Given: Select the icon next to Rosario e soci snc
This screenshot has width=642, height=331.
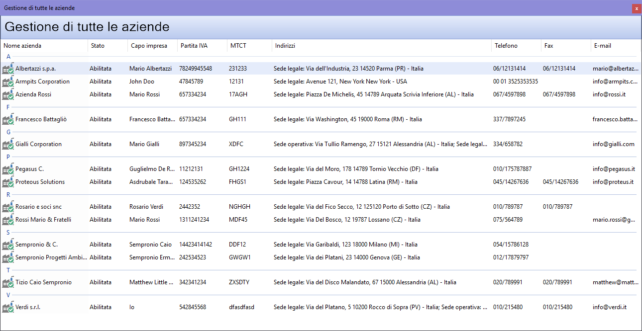Looking at the screenshot, I should [8, 207].
